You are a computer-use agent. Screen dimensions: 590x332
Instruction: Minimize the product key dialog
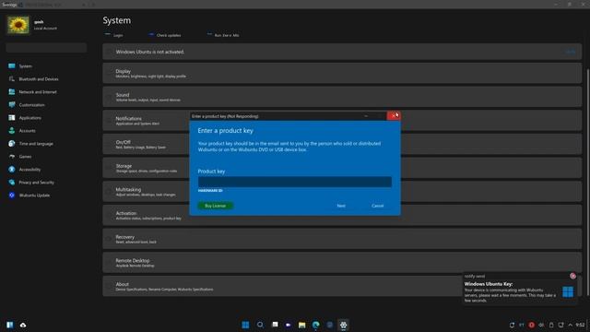point(366,116)
